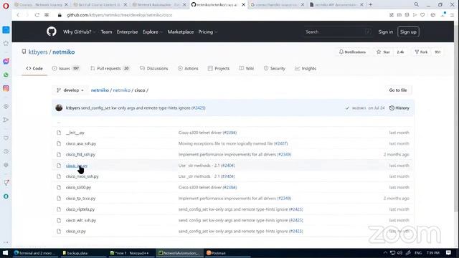This screenshot has width=459, height=258.
Task: Expand the Pricing menu
Action: pos(207,32)
